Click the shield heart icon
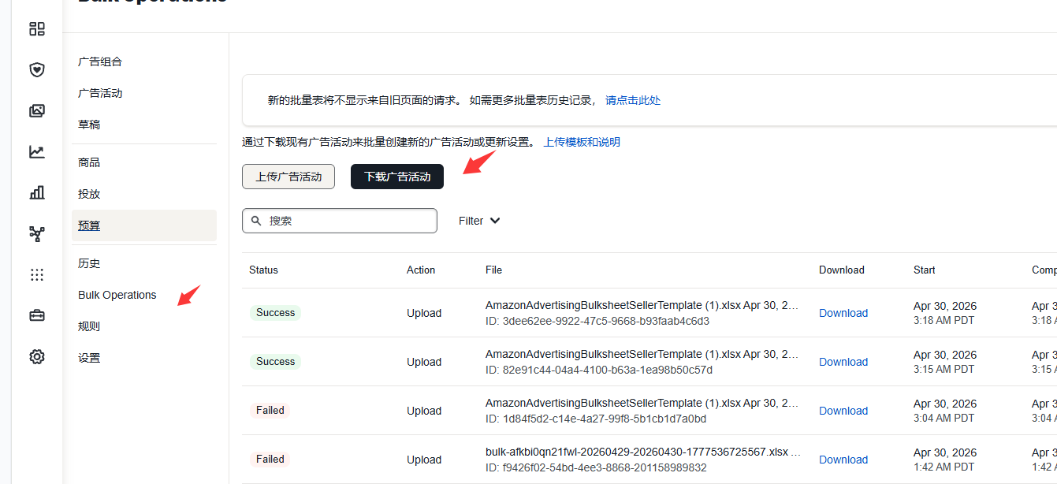Screen dimensions: 1057x484 [x=37, y=70]
